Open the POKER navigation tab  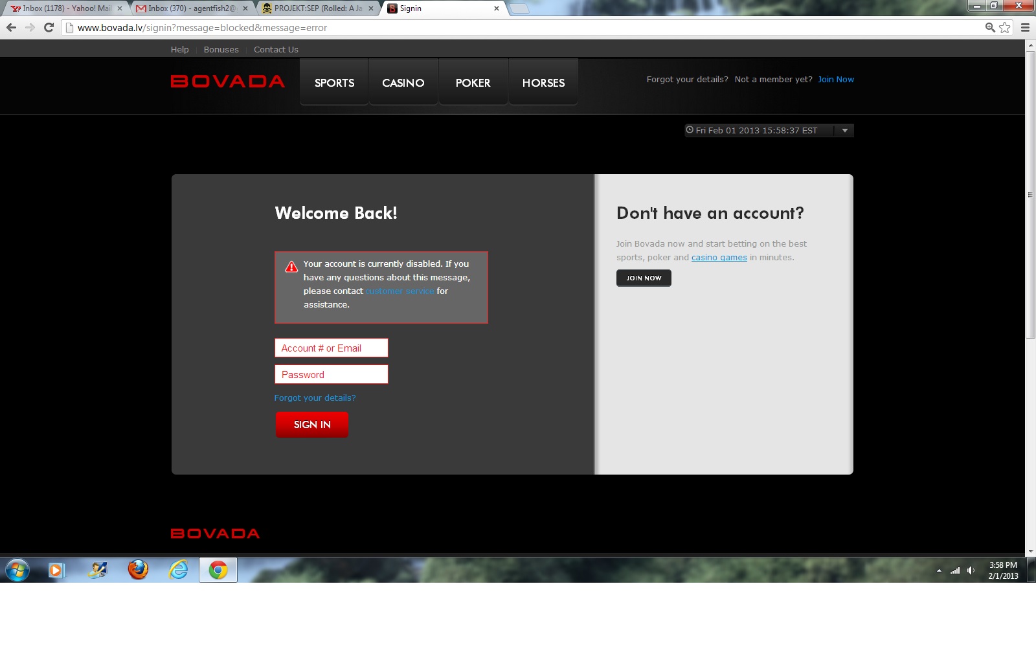[473, 83]
